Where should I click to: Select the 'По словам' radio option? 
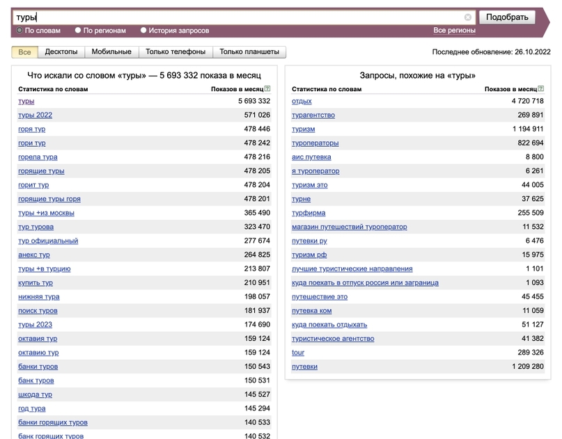click(19, 31)
